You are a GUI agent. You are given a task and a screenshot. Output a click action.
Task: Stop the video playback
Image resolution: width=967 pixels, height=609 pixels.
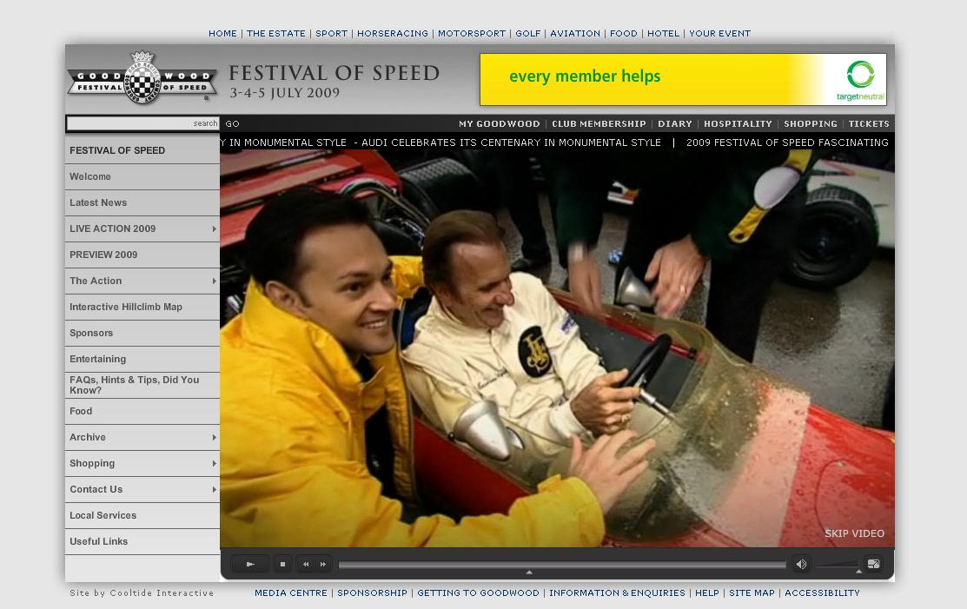(282, 565)
